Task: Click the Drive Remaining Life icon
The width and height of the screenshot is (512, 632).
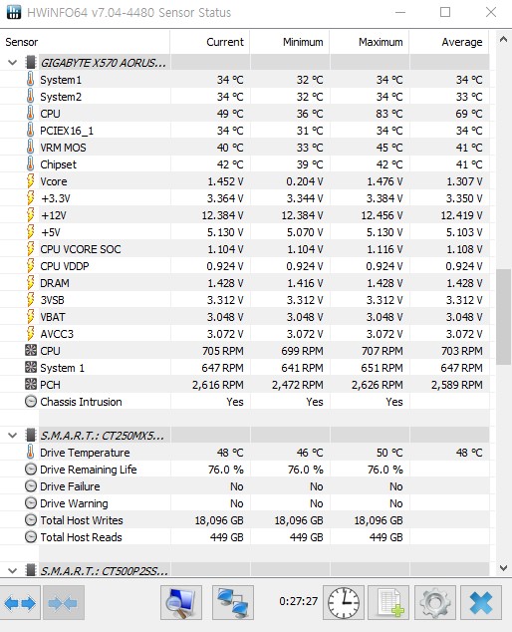Action: coord(31,470)
